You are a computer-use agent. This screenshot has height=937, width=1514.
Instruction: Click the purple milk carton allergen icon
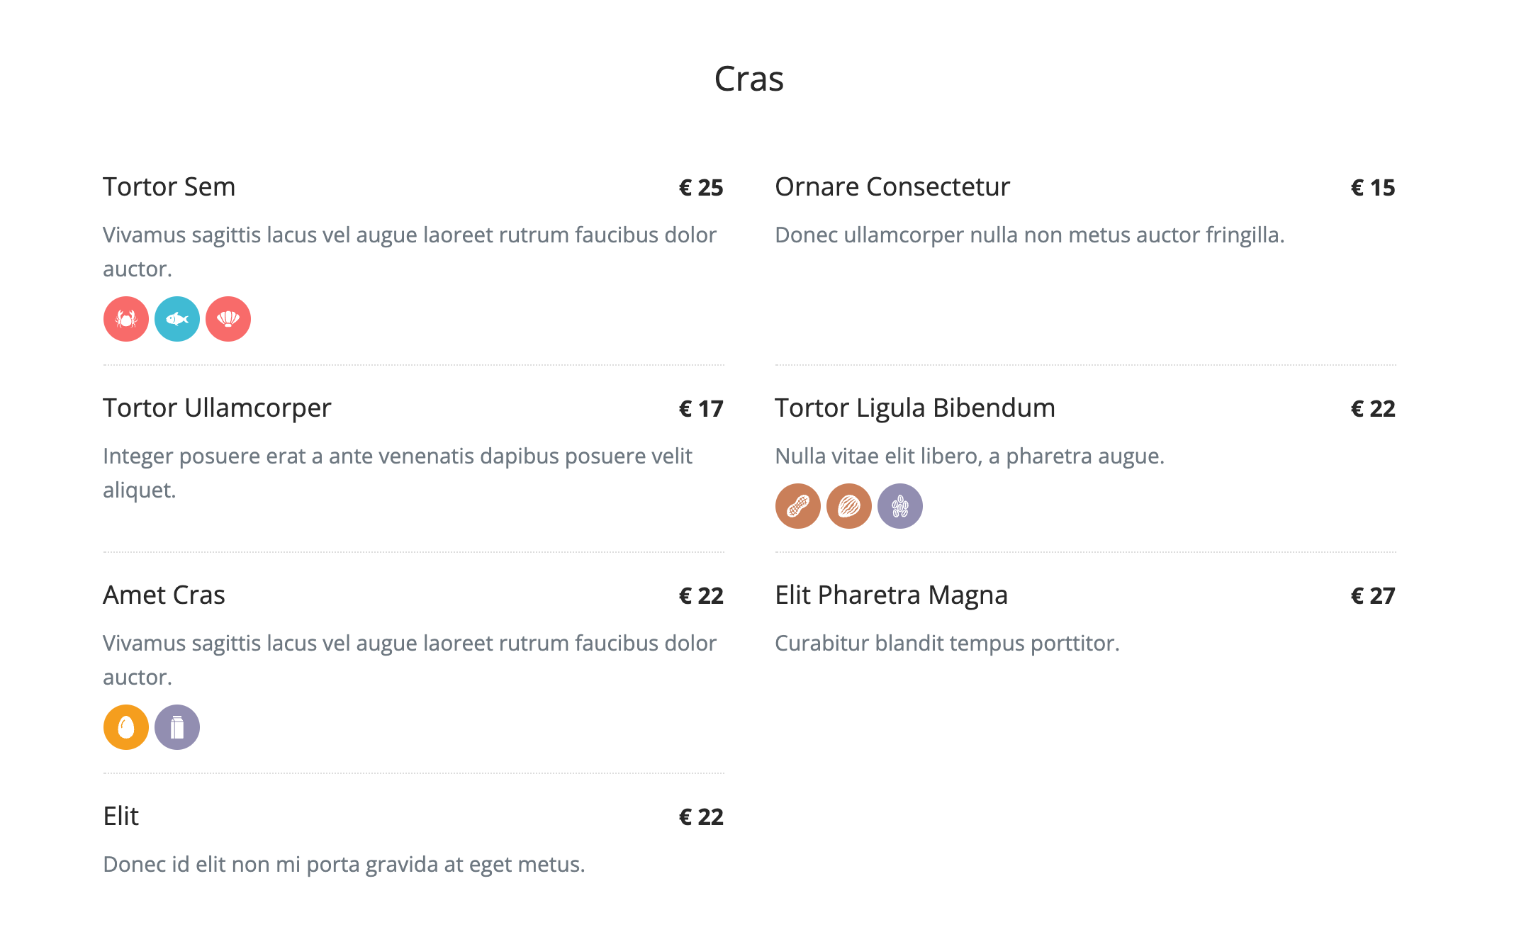[x=177, y=727]
